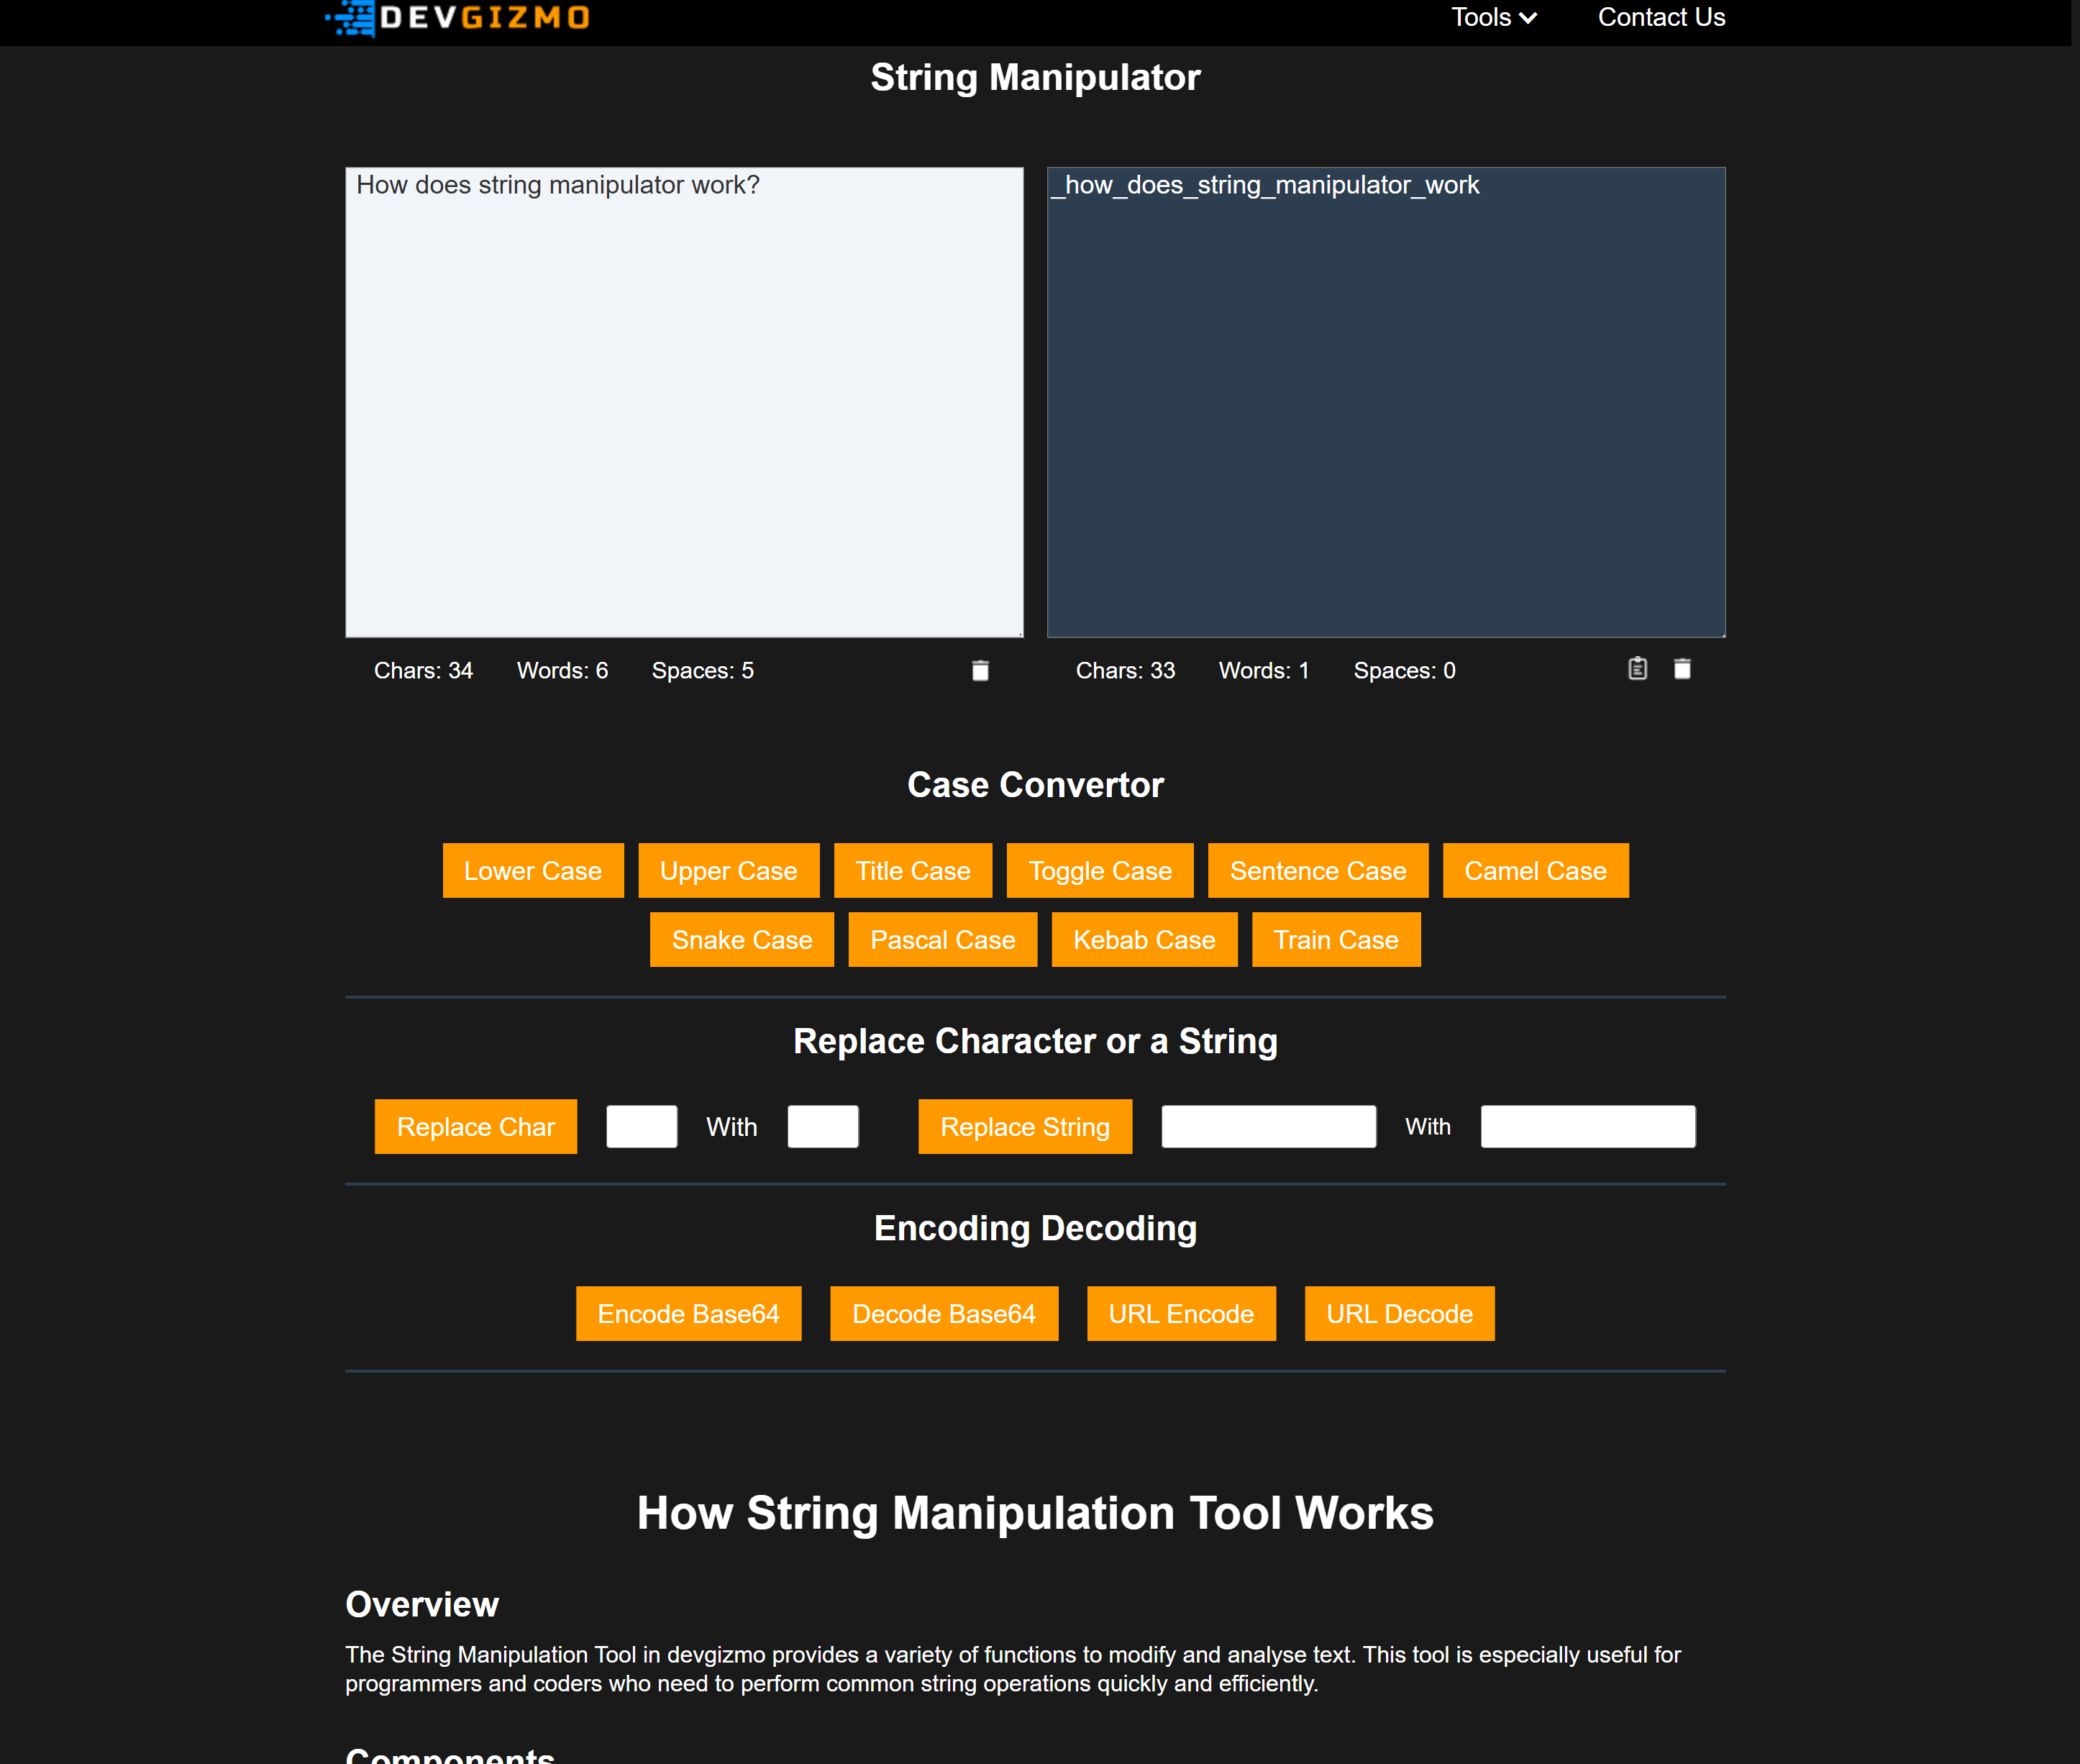Delete output text with trash icon
Image resolution: width=2080 pixels, height=1764 pixels.
pos(1682,668)
